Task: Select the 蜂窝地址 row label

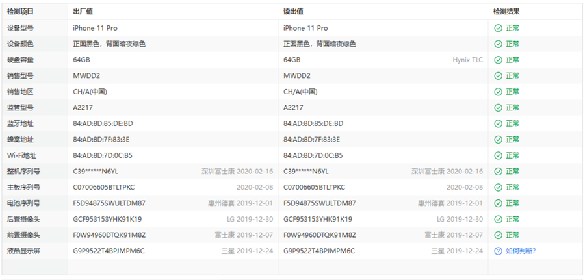Action: (x=20, y=140)
